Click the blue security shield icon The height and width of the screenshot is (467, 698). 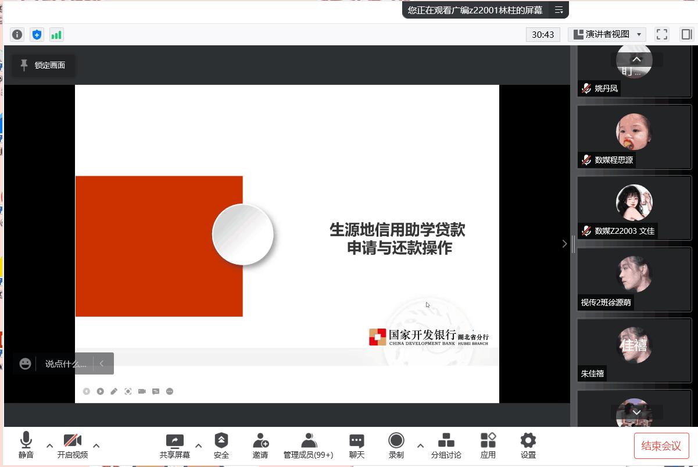(x=37, y=35)
